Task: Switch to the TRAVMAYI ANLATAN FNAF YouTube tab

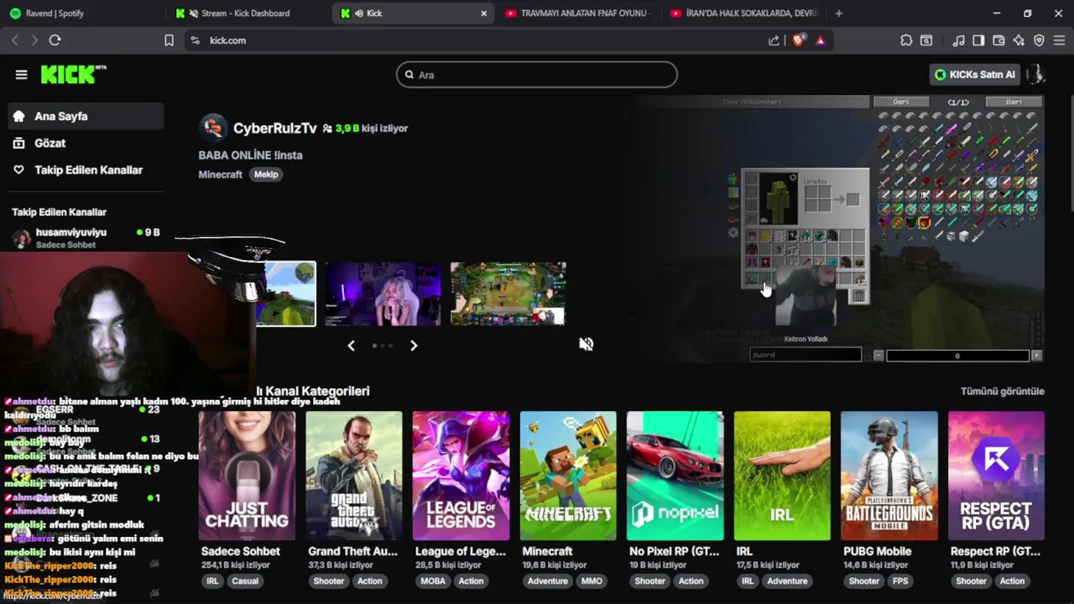Action: pos(577,13)
